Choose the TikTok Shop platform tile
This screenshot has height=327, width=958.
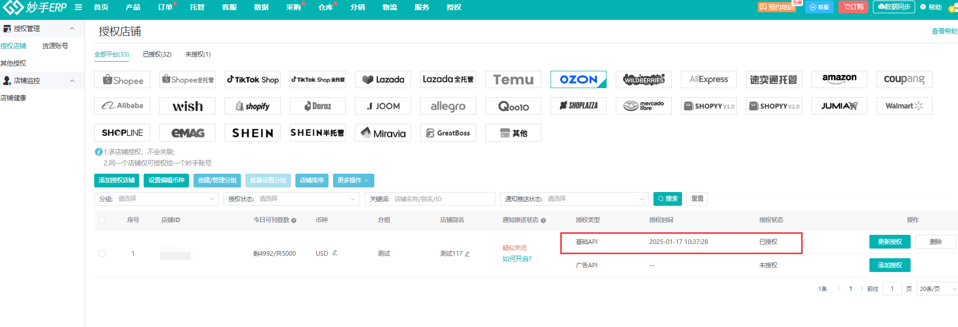(x=253, y=80)
